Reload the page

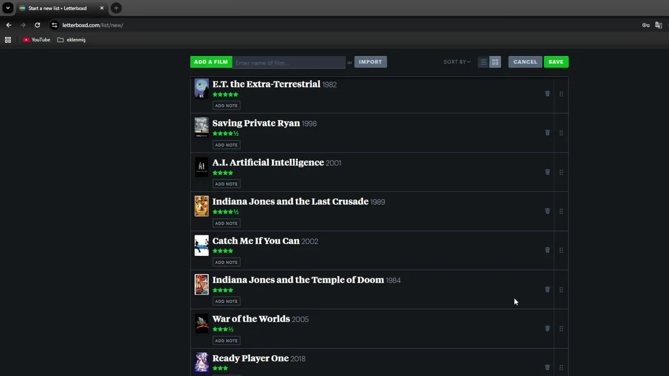coord(37,25)
